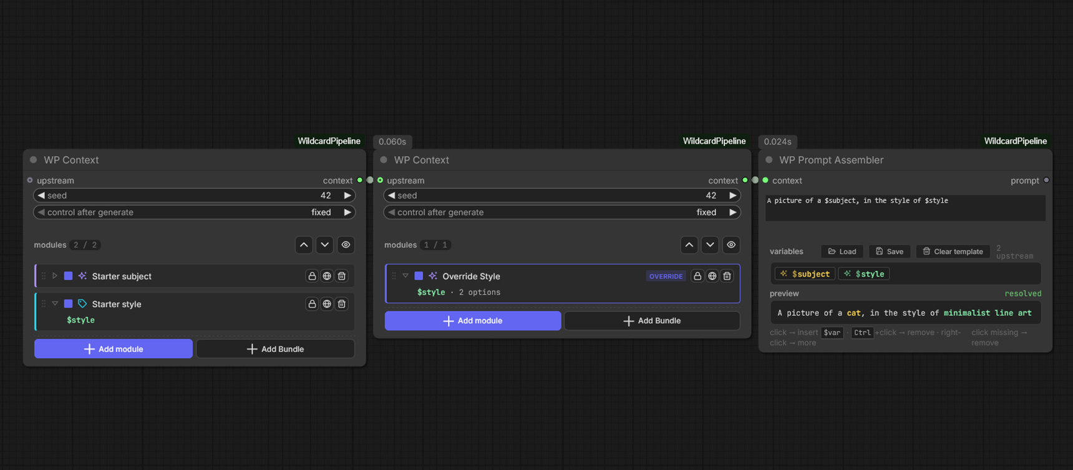Delete the Starter style module

[342, 304]
